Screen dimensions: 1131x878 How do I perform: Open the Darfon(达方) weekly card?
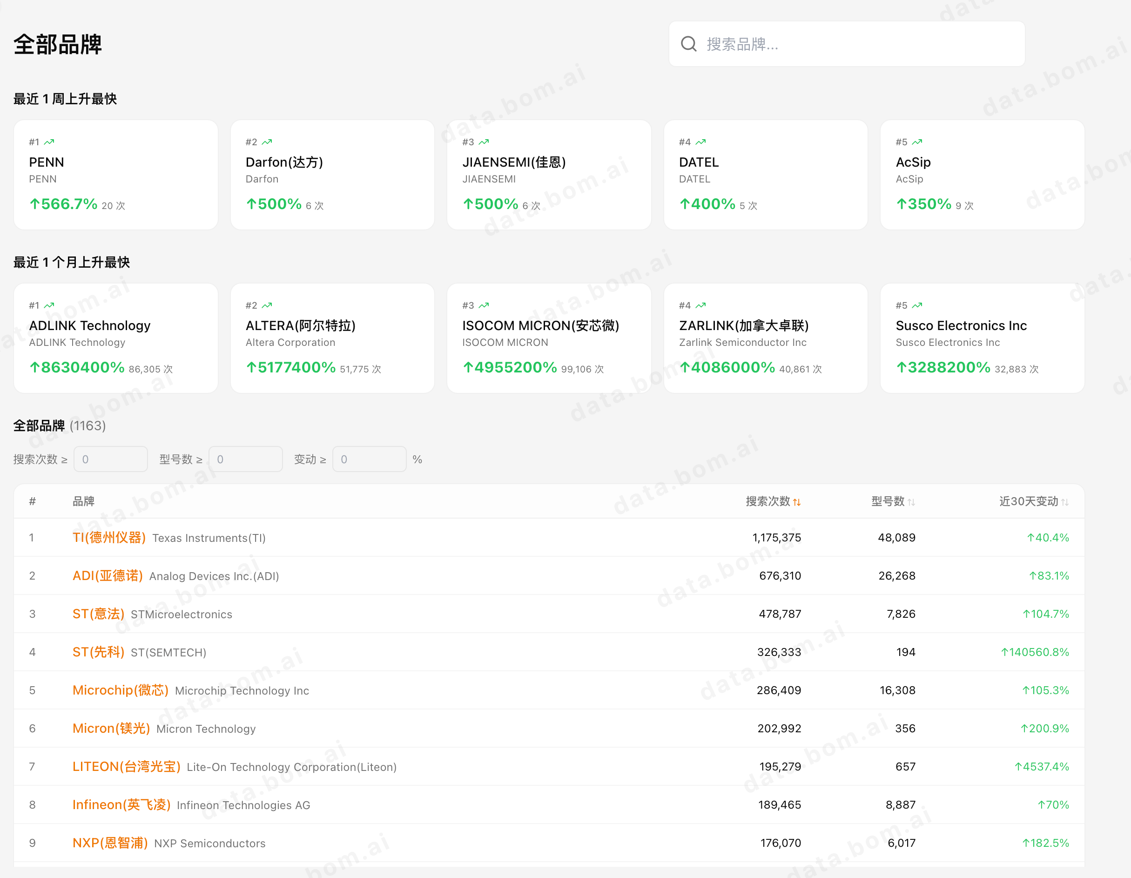click(x=332, y=175)
